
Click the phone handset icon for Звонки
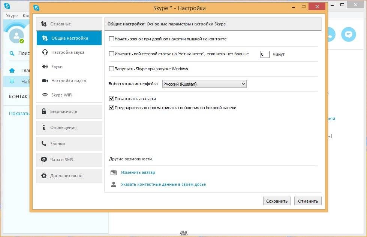[x=44, y=144]
